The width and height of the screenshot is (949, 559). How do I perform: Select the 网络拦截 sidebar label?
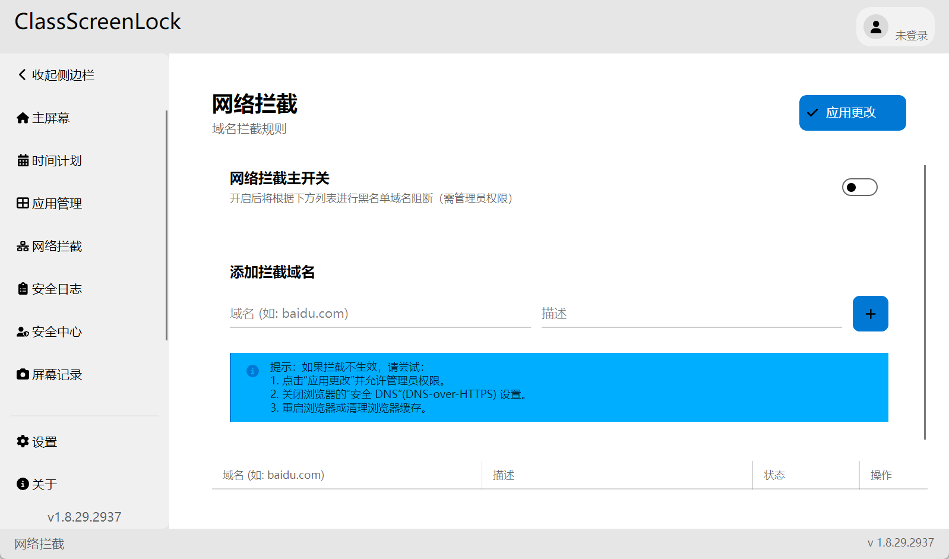(57, 247)
